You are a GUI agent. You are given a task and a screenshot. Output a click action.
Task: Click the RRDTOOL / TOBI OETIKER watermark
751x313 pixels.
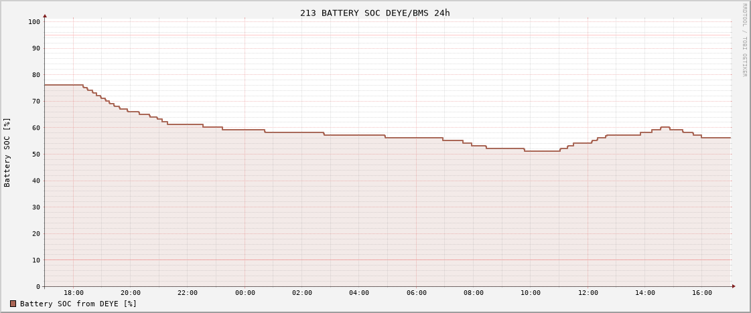click(744, 40)
